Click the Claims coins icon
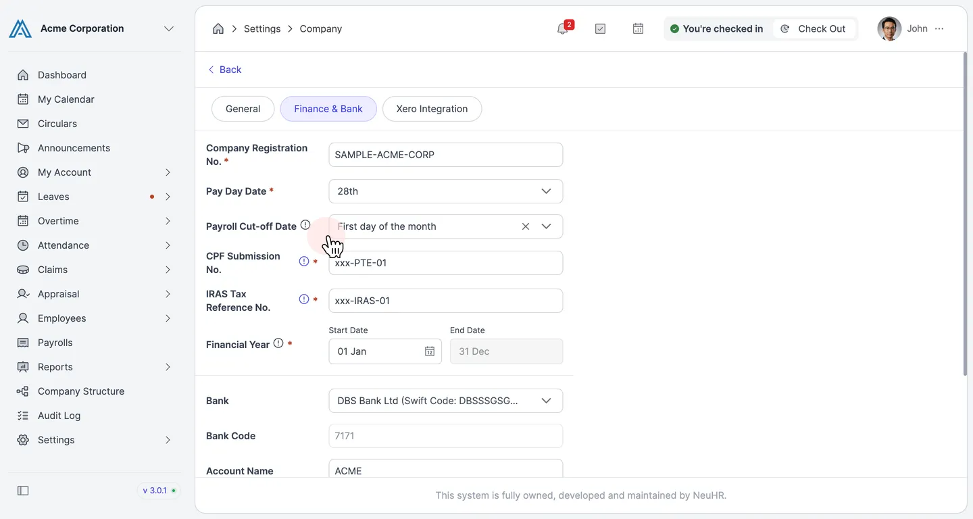The image size is (973, 519). pos(23,270)
